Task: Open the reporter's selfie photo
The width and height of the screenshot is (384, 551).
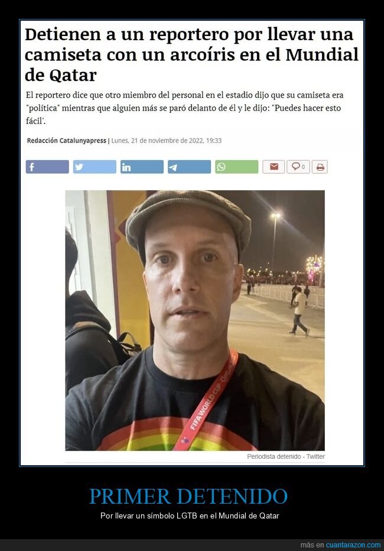Action: pos(195,320)
